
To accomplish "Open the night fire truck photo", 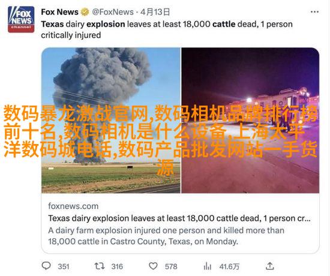I will pos(250,120).
